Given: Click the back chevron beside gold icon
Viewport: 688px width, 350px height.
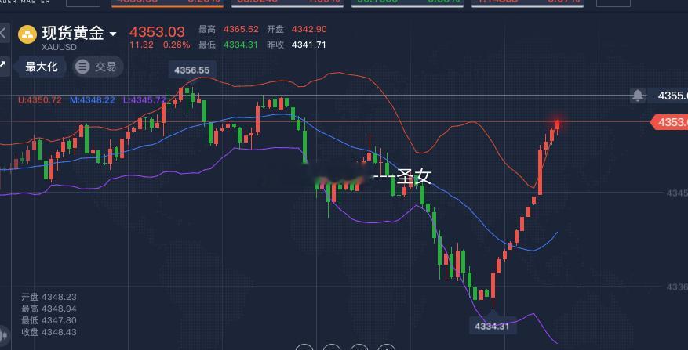Looking at the screenshot, I should [3, 33].
